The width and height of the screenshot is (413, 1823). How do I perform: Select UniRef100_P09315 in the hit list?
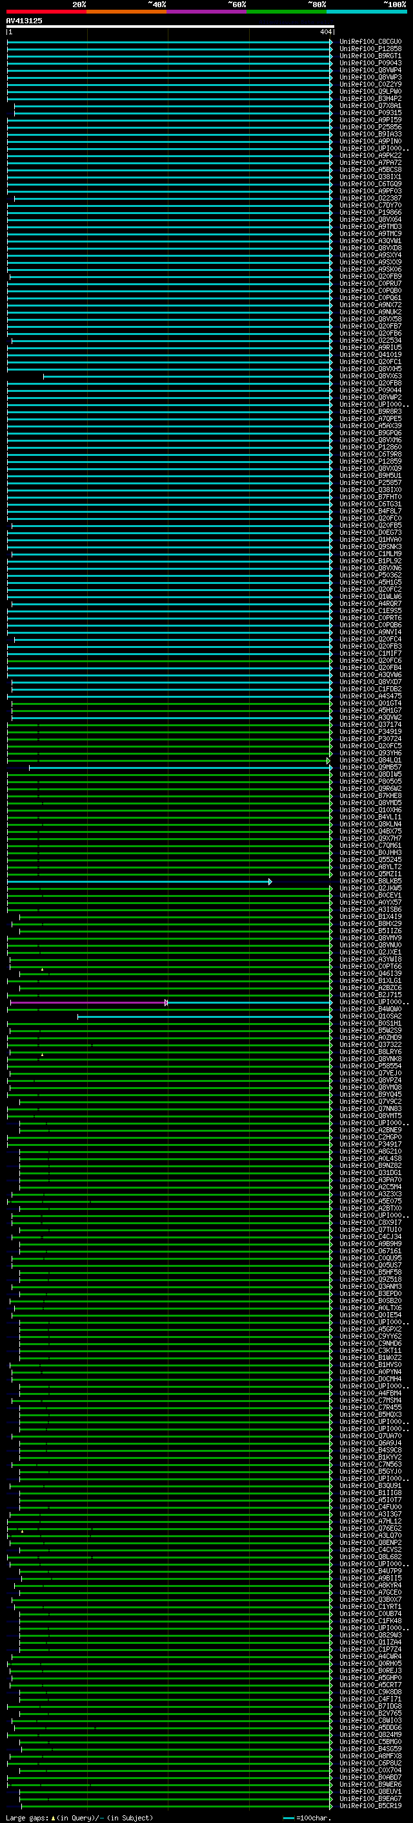[x=370, y=113]
